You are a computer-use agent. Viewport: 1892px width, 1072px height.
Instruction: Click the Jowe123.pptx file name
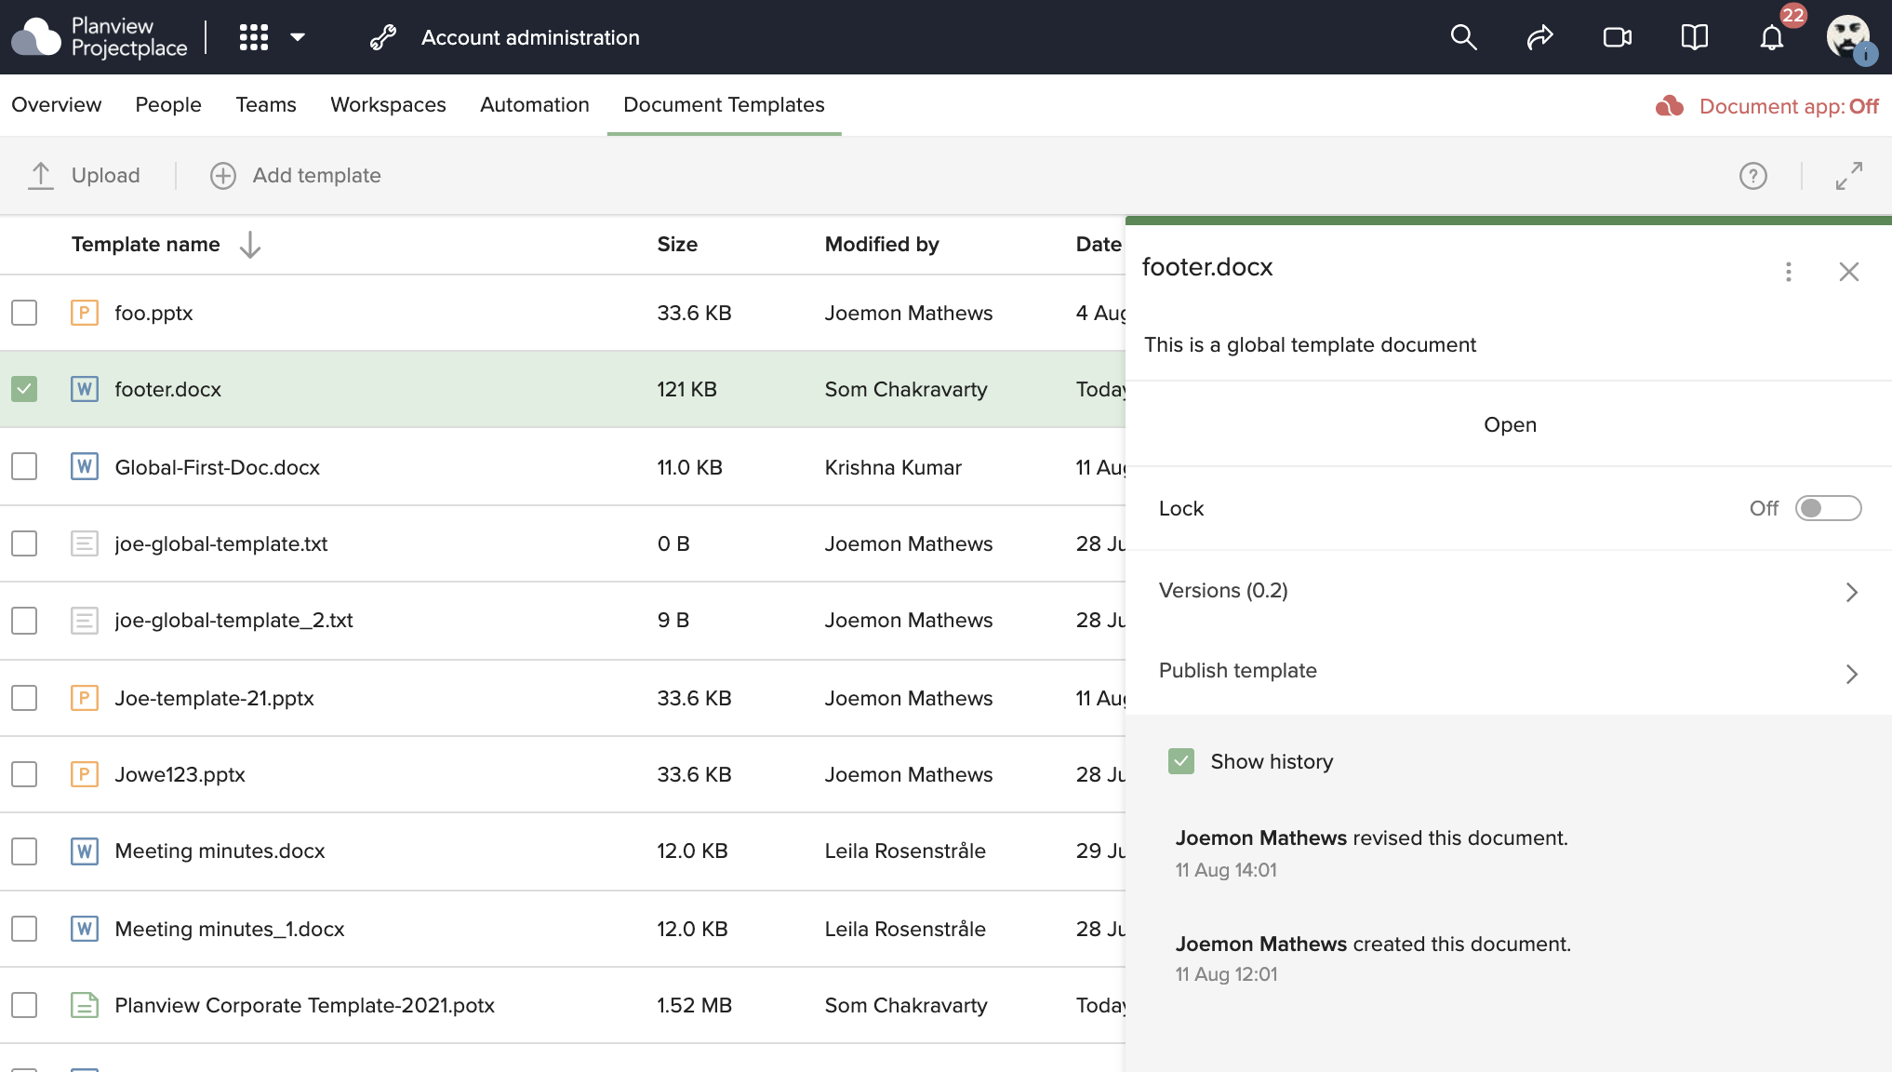click(x=180, y=775)
